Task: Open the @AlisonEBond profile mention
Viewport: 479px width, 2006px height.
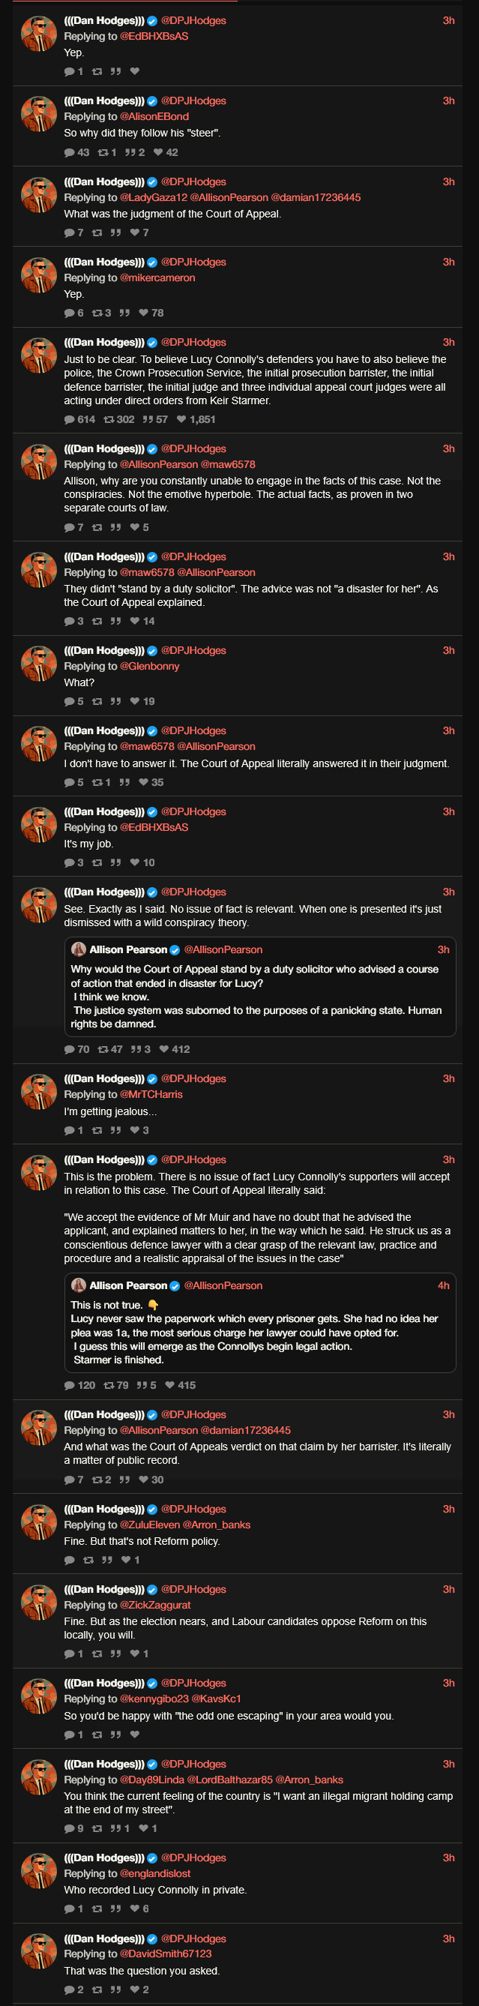Action: [x=154, y=117]
